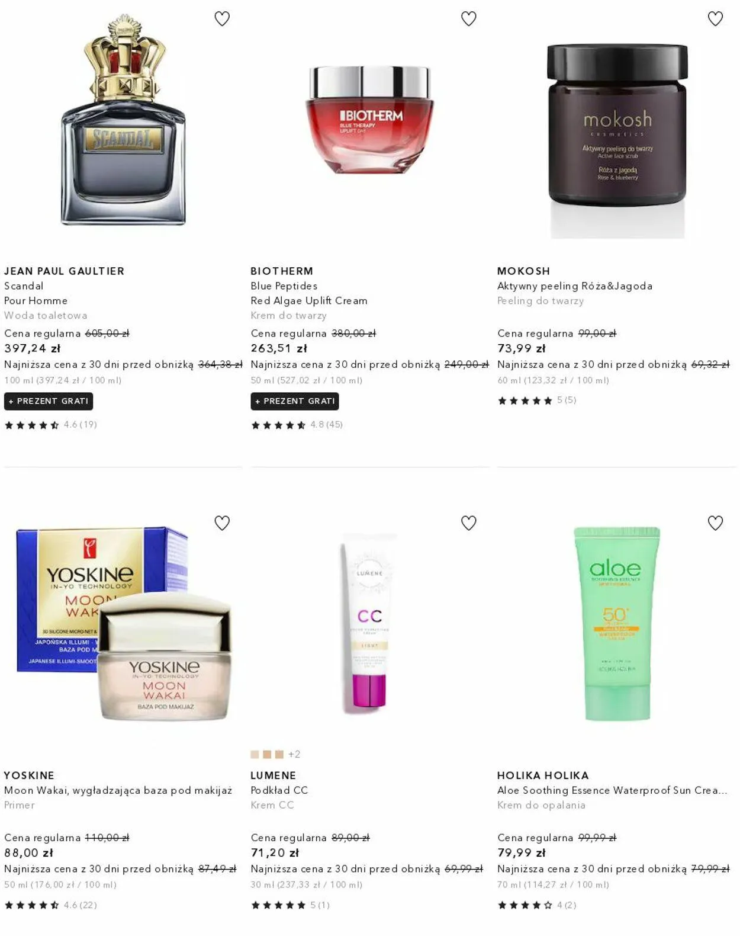The height and width of the screenshot is (936, 740).
Task: Click heart icon on Lumene Podkład CC
Action: 469,523
